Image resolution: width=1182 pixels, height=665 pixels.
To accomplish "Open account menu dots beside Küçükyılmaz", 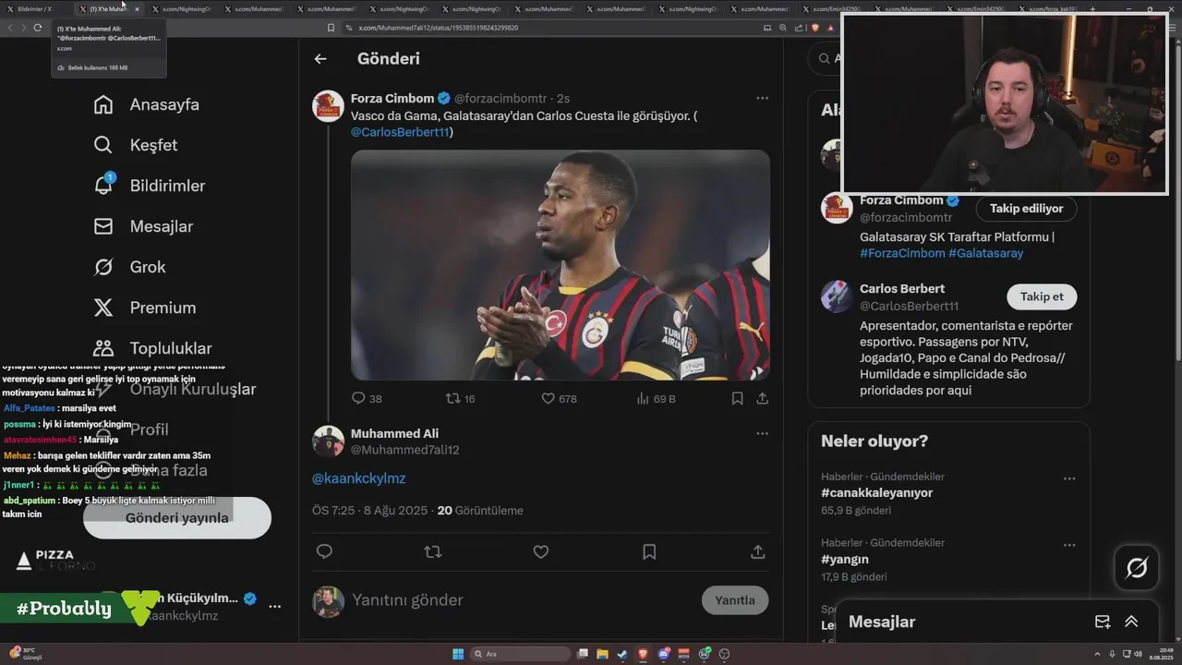I will point(274,607).
